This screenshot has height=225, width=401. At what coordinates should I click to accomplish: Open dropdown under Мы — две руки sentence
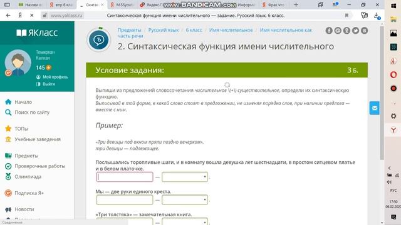click(x=185, y=200)
